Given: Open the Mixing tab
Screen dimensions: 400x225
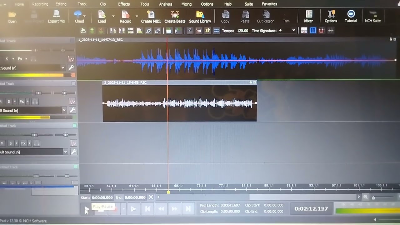Looking at the screenshot, I should tap(187, 4).
